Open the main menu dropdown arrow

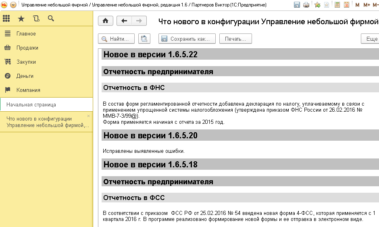(x=13, y=5)
